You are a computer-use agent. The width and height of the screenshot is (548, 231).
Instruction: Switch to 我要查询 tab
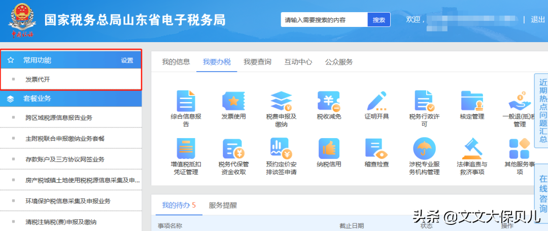(x=258, y=62)
